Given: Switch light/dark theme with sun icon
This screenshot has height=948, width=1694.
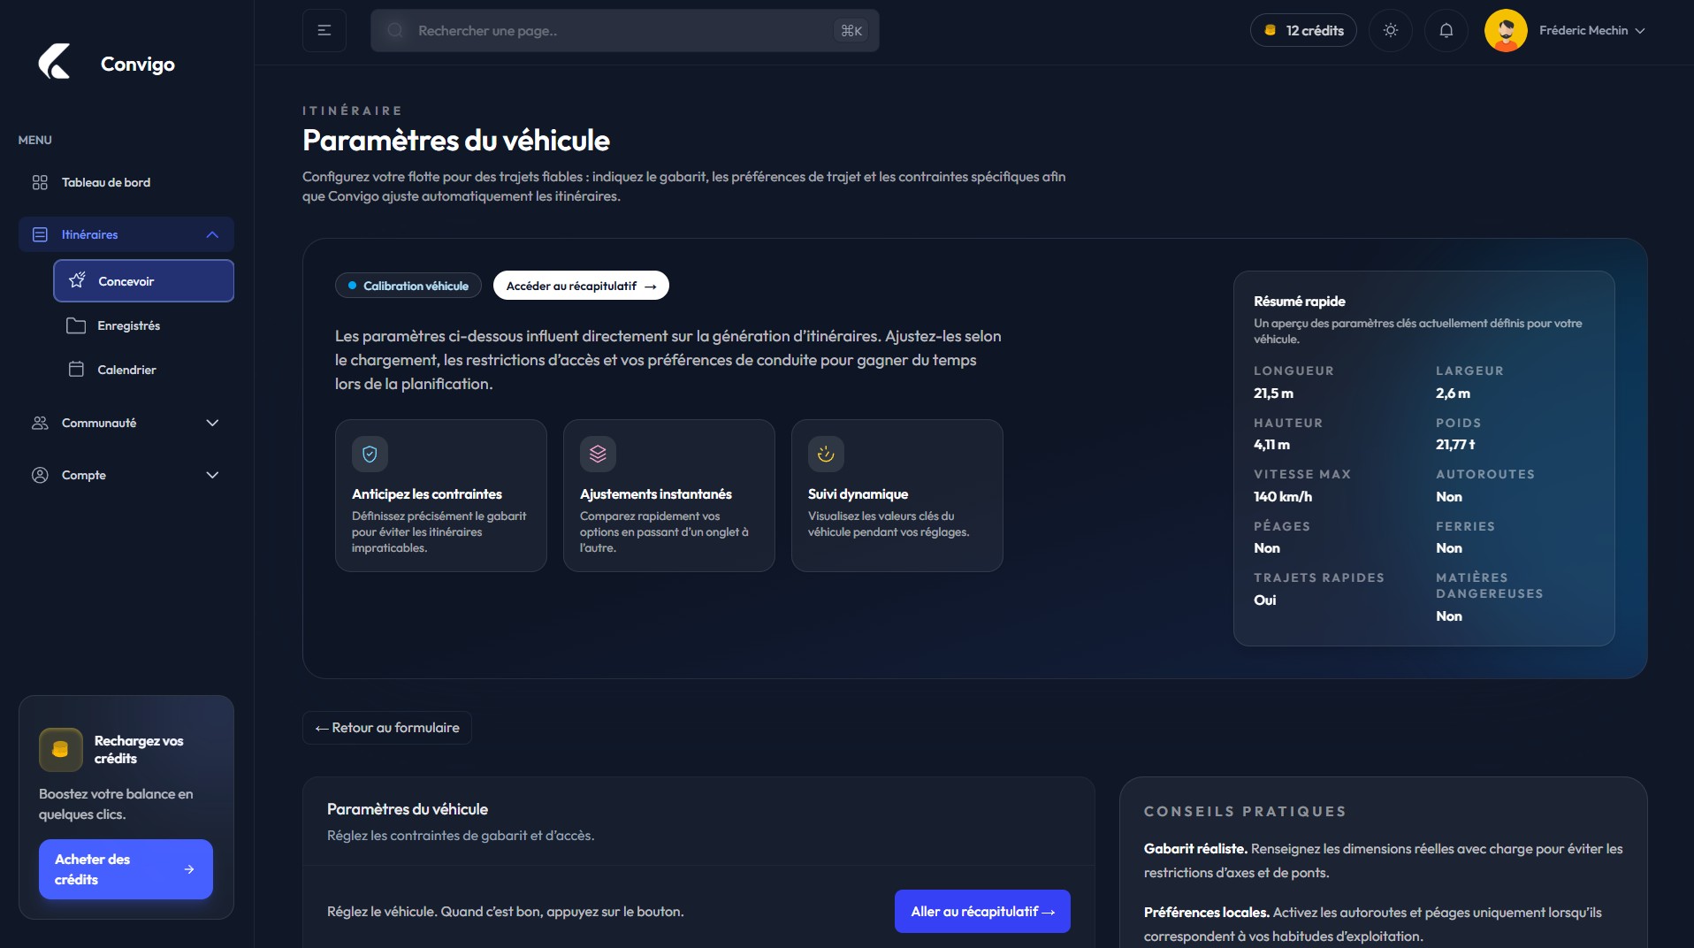Looking at the screenshot, I should point(1391,31).
